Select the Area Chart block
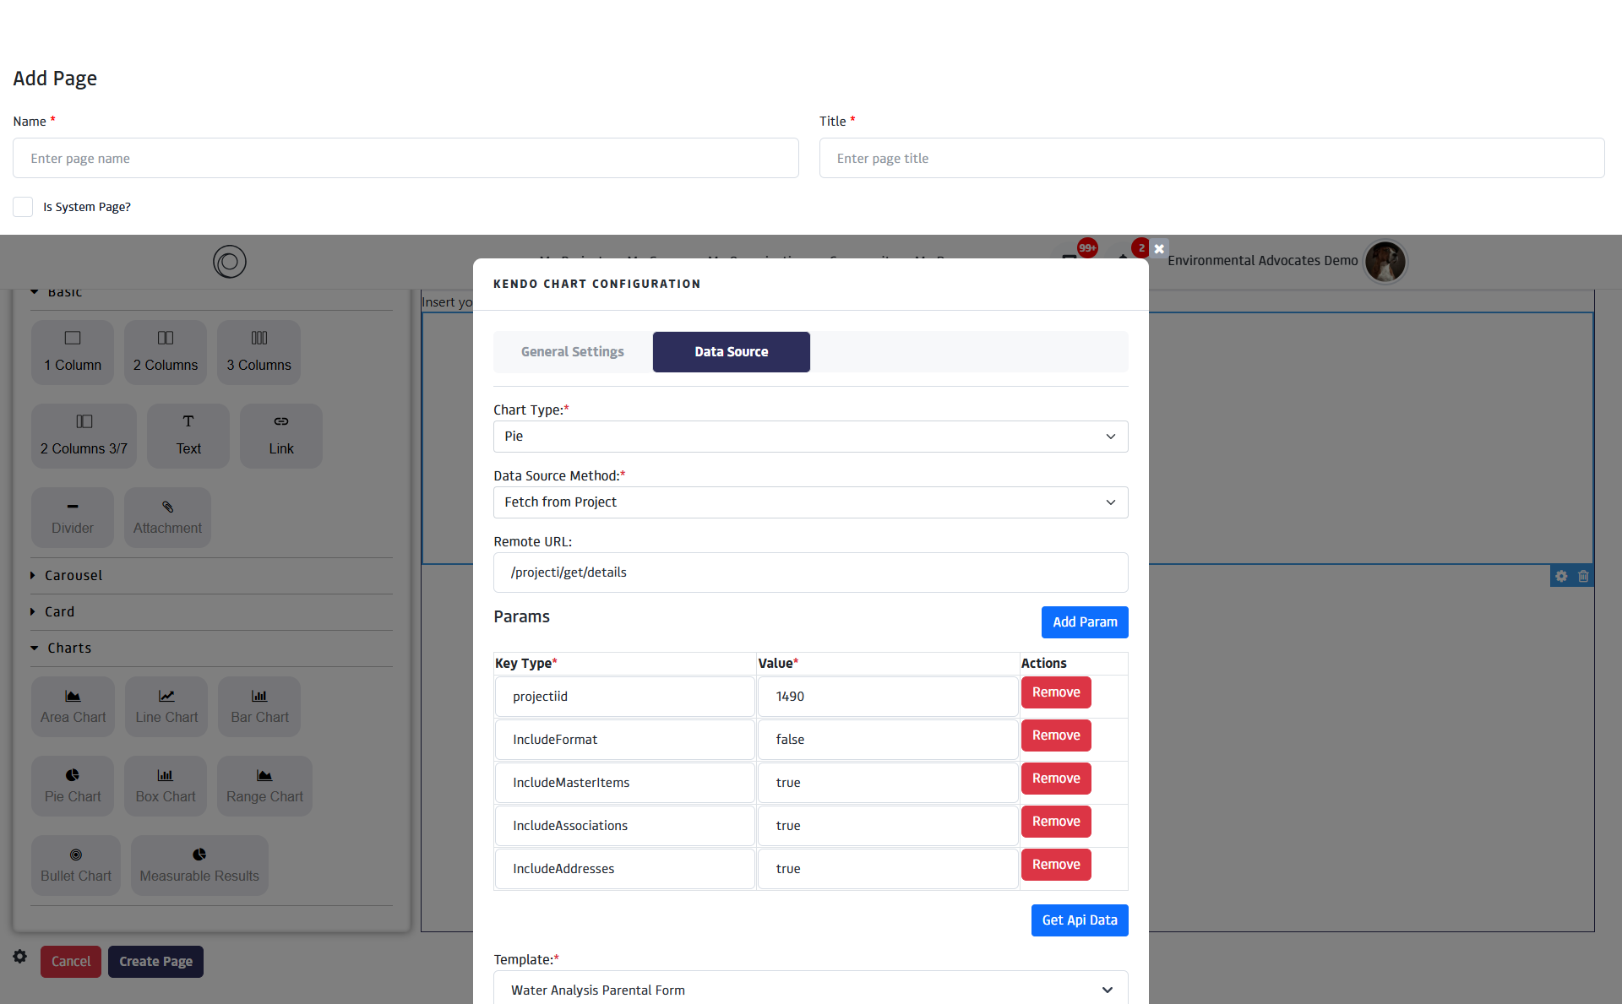This screenshot has height=1004, width=1622. pyautogui.click(x=73, y=706)
